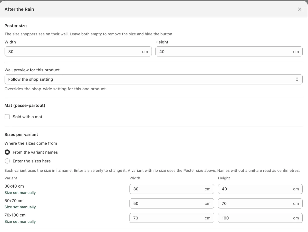The image size is (308, 232).
Task: Click the After the Rain dialog title
Action: (19, 9)
